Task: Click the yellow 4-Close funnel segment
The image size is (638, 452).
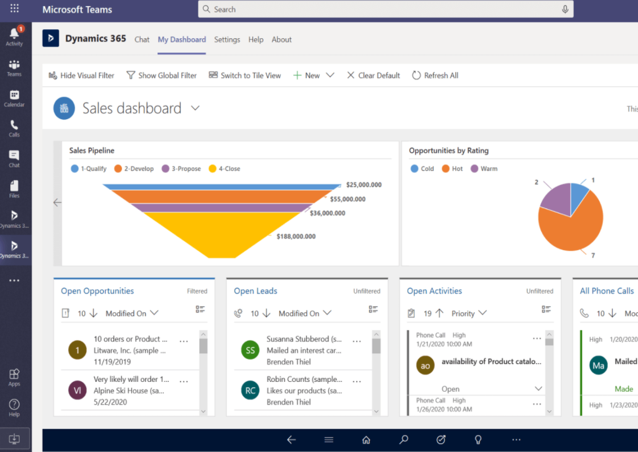Action: click(x=222, y=235)
